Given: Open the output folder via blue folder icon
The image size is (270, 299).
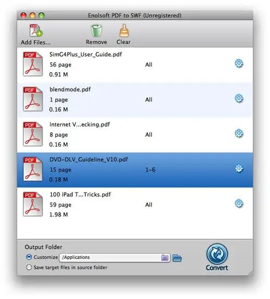Looking at the screenshot, I should (177, 258).
